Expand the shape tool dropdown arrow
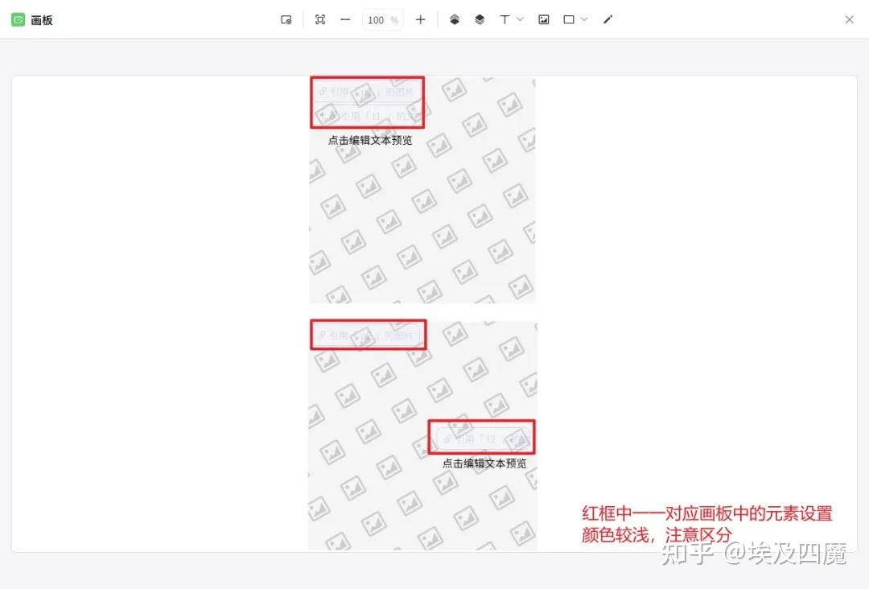The height and width of the screenshot is (589, 869). pos(584,19)
